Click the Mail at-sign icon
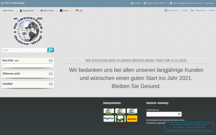 point(171,3)
